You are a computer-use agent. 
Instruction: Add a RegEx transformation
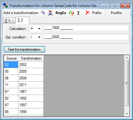pos(61,13)
